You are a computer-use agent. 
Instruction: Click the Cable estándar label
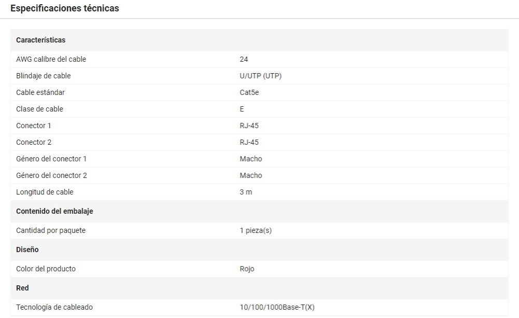point(40,92)
